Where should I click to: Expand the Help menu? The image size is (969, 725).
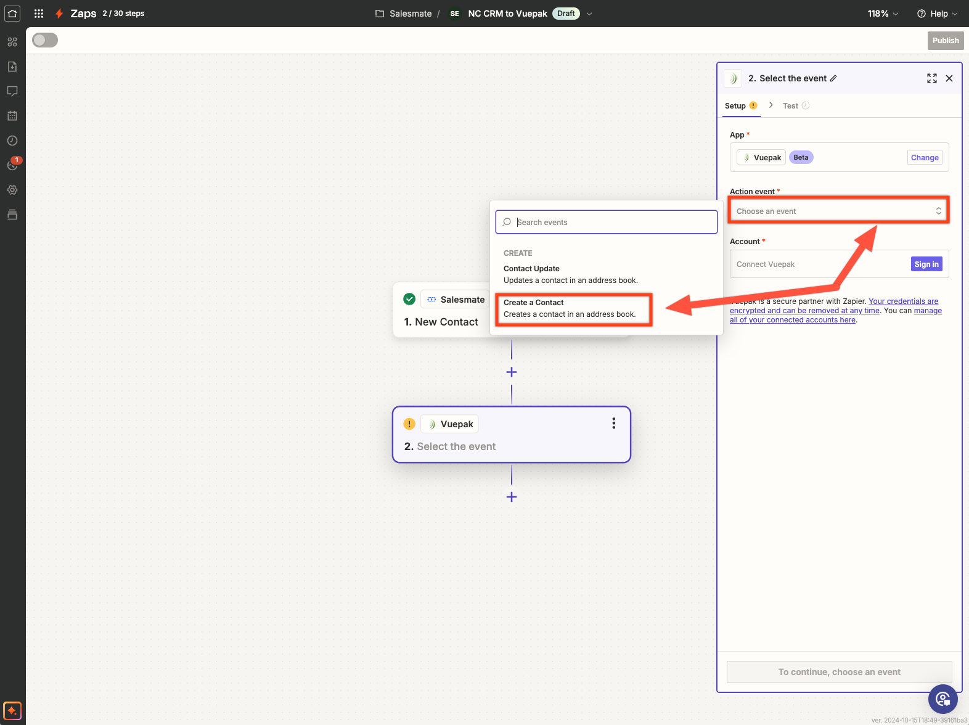click(938, 14)
